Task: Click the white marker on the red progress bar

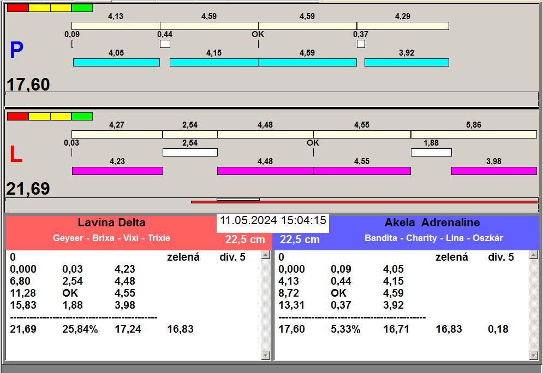Action: tap(238, 199)
